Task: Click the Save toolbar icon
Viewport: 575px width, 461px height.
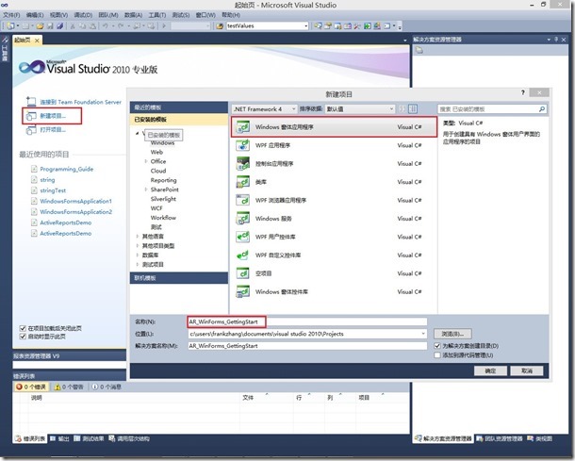Action: 50,26
